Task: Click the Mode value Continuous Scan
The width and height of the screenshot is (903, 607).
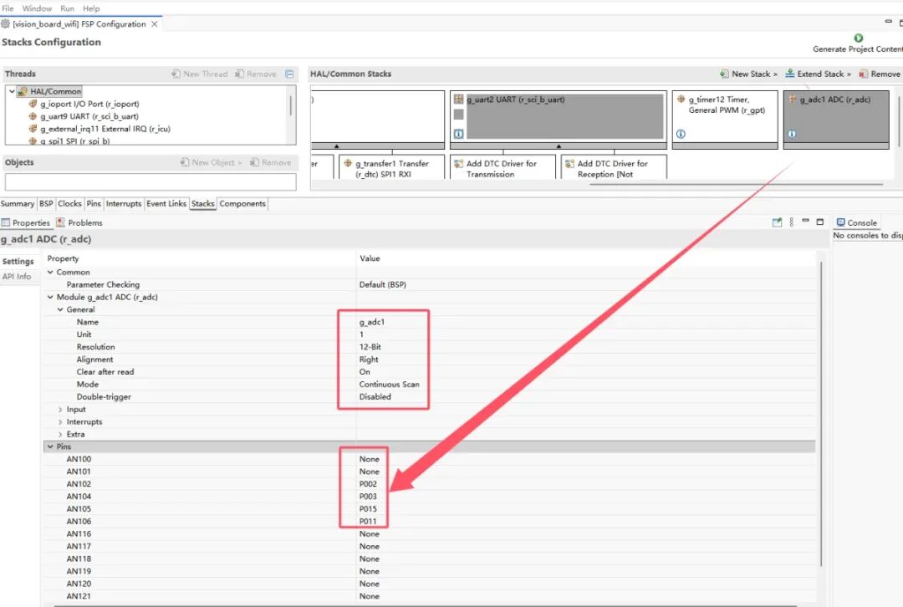Action: pyautogui.click(x=389, y=385)
